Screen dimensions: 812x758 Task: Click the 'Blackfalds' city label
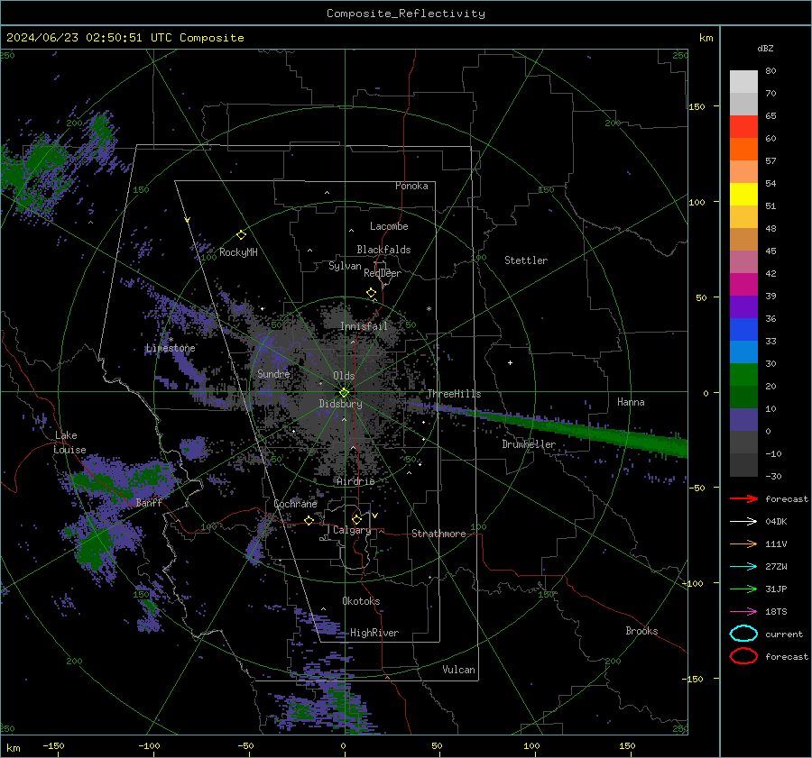(383, 250)
